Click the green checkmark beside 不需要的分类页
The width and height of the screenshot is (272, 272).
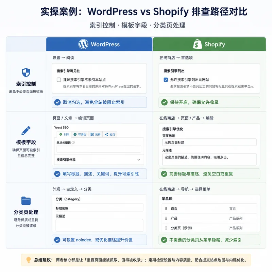164,240
